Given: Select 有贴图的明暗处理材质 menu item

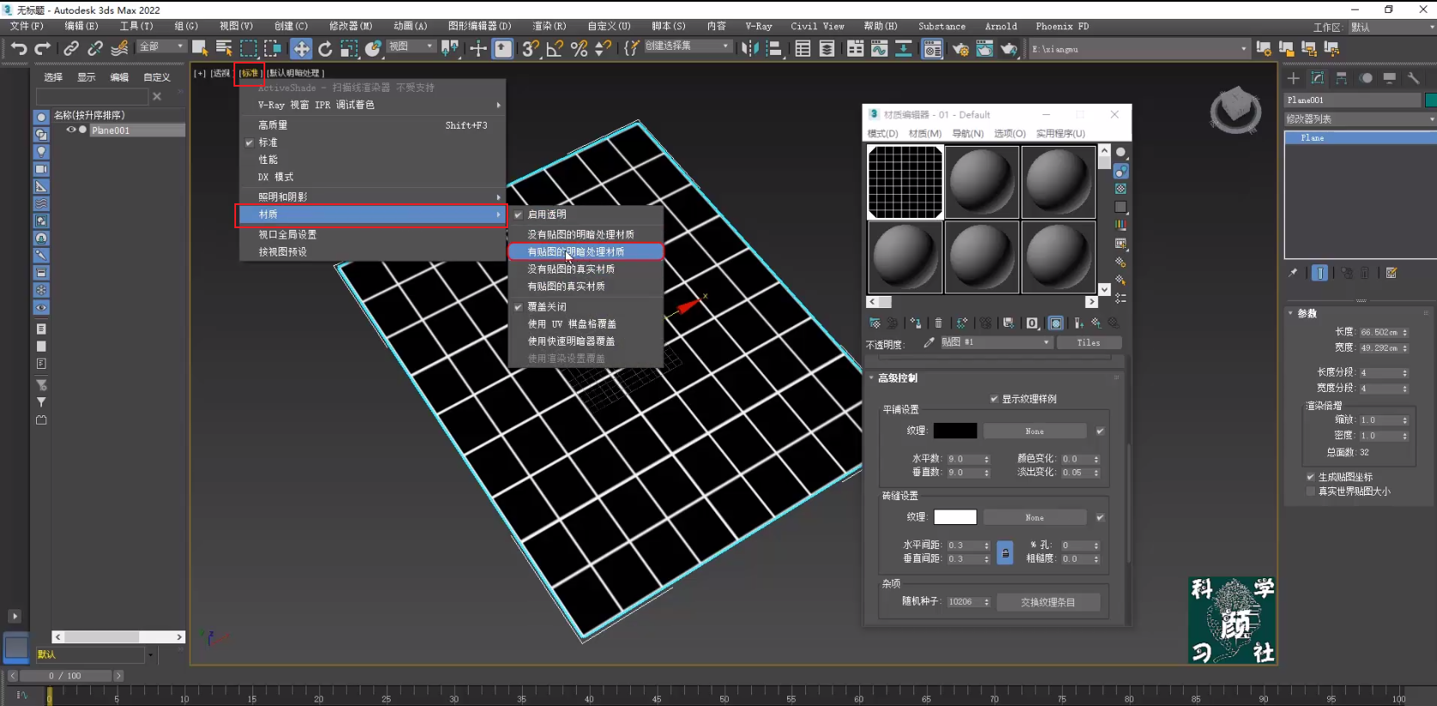Looking at the screenshot, I should [585, 251].
